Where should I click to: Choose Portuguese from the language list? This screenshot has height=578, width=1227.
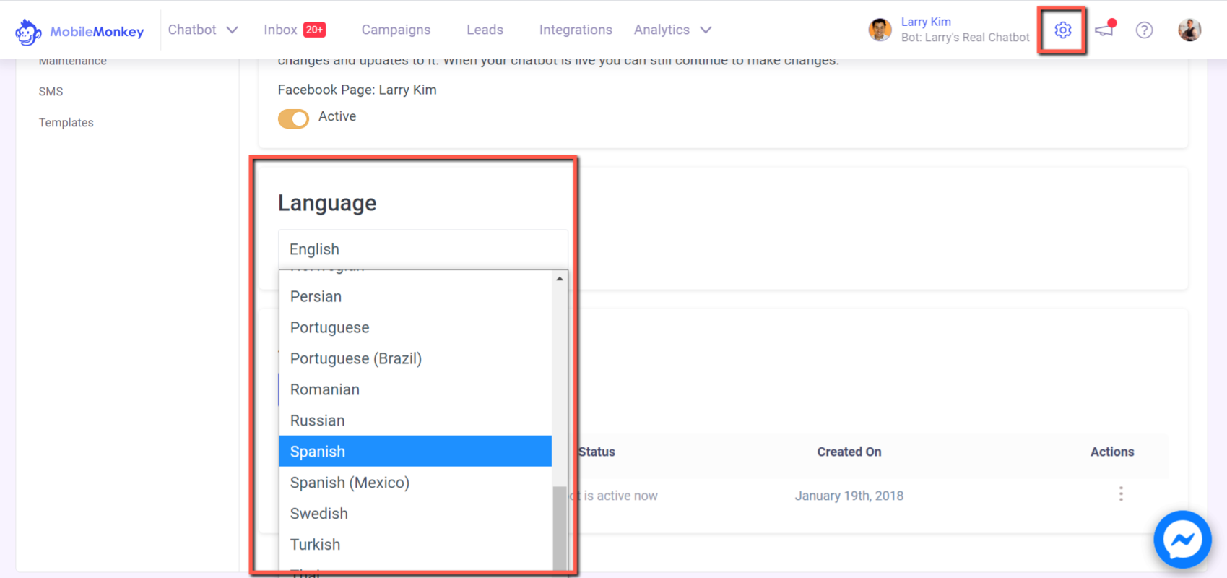pyautogui.click(x=415, y=327)
